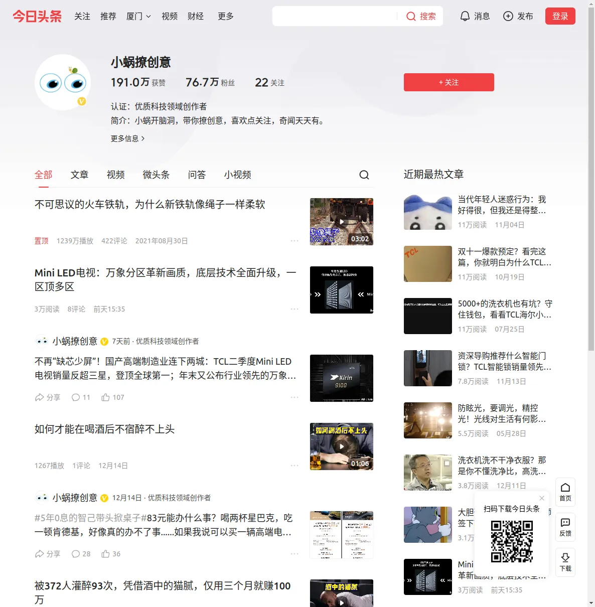Open the 厦门 city dropdown
This screenshot has height=607, width=595.
pyautogui.click(x=138, y=17)
